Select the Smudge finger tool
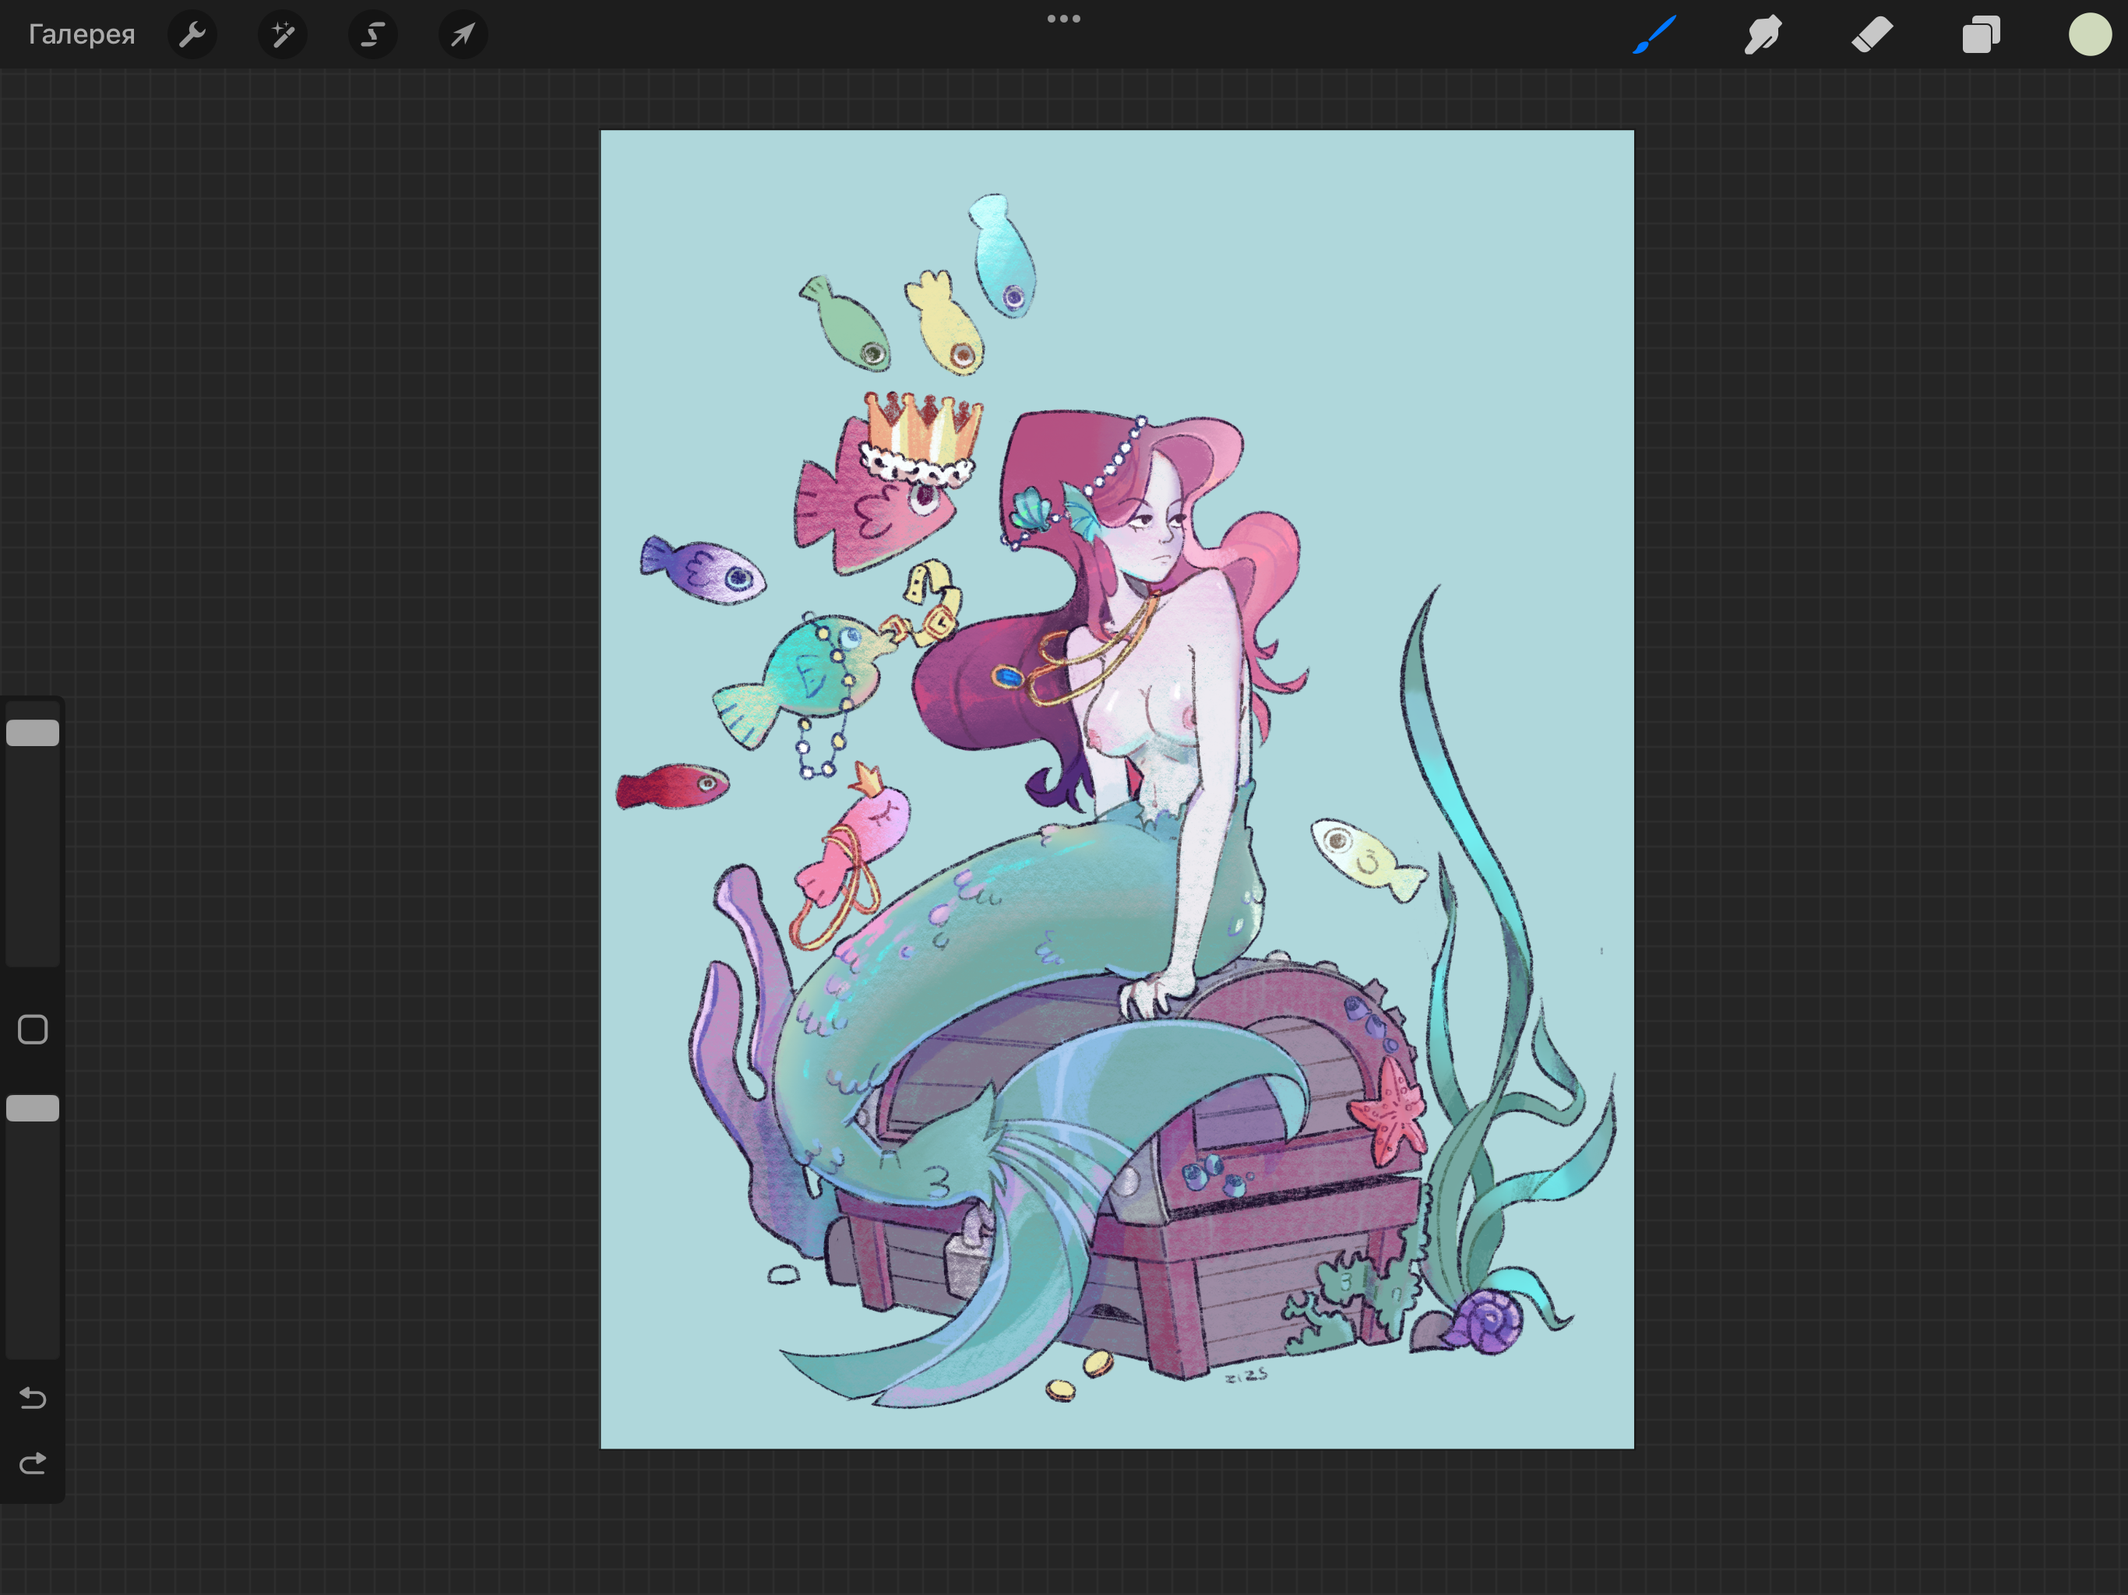 tap(1763, 34)
